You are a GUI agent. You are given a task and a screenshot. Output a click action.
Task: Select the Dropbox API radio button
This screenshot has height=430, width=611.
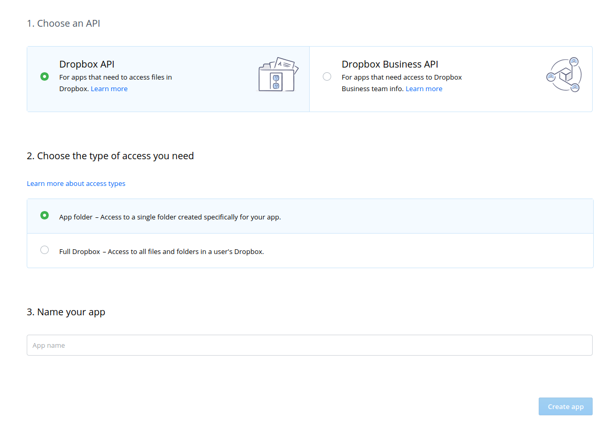point(45,76)
